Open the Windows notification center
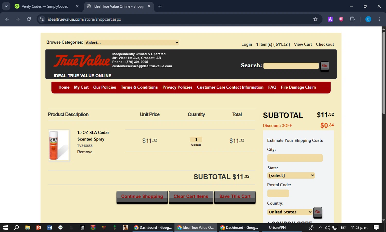 376,228
